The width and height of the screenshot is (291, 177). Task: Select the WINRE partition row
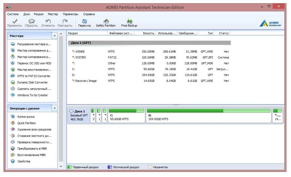click(x=149, y=52)
